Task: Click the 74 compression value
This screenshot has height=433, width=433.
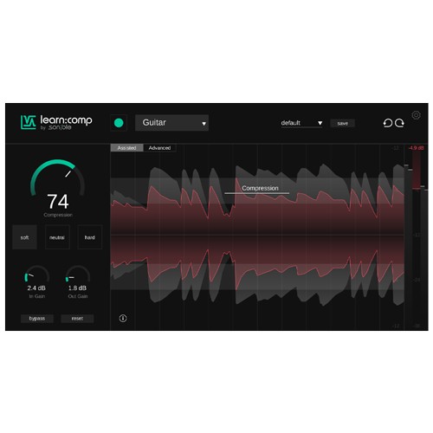Action: 58,202
